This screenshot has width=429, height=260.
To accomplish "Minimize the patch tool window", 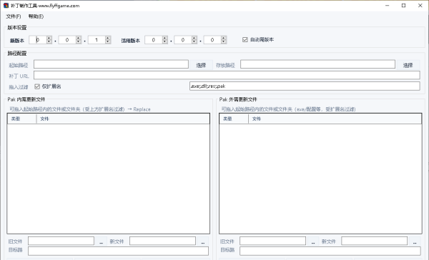I will pos(387,6).
